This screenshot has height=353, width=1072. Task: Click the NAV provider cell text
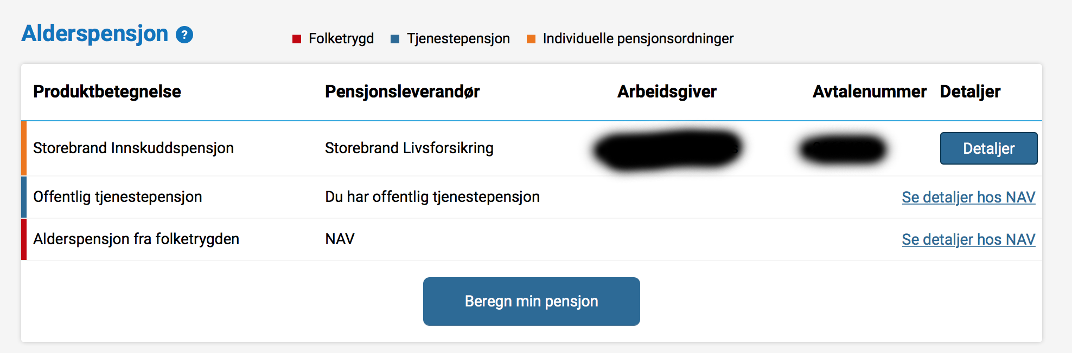tap(340, 239)
